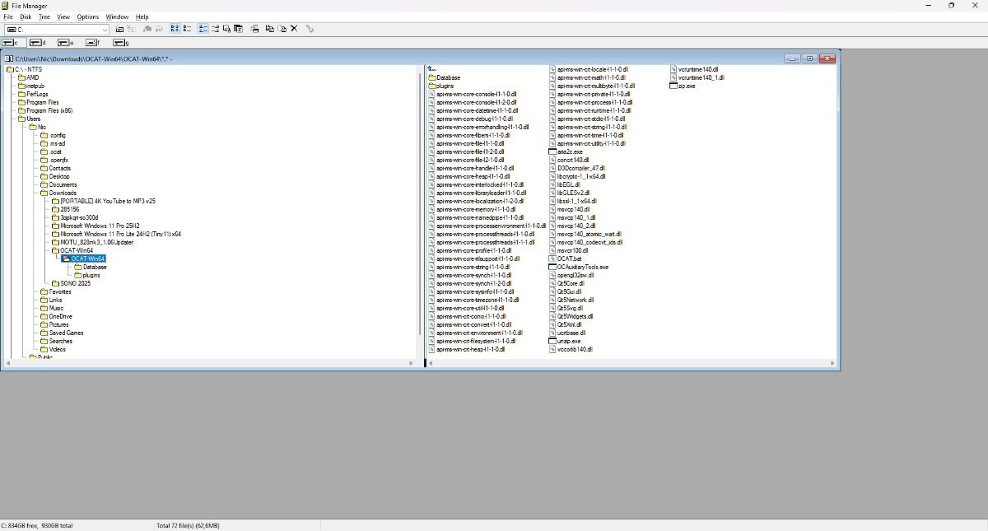This screenshot has height=531, width=988.
Task: Select the OCAuxiliaryTools.exe file
Action: coord(579,267)
